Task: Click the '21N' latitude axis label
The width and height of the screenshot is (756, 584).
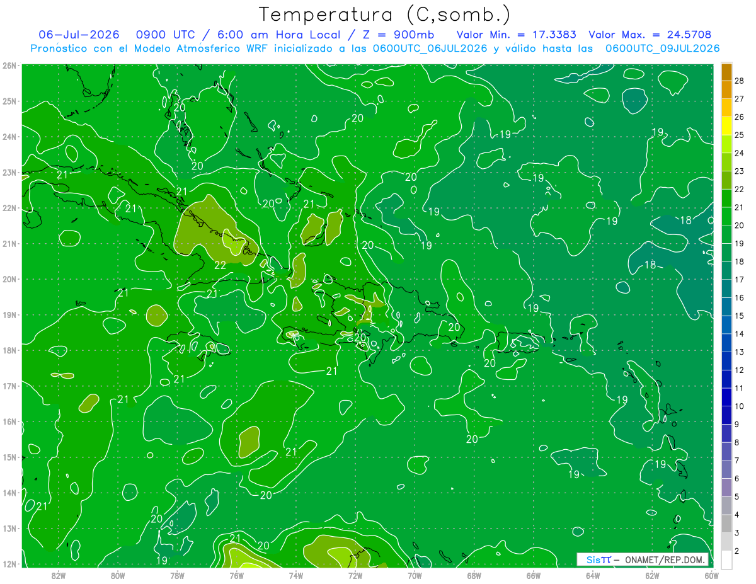Action: [x=9, y=243]
